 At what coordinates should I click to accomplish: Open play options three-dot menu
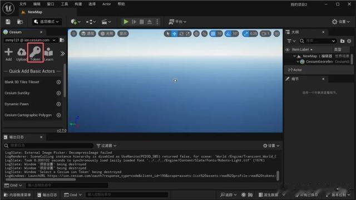tap(157, 22)
